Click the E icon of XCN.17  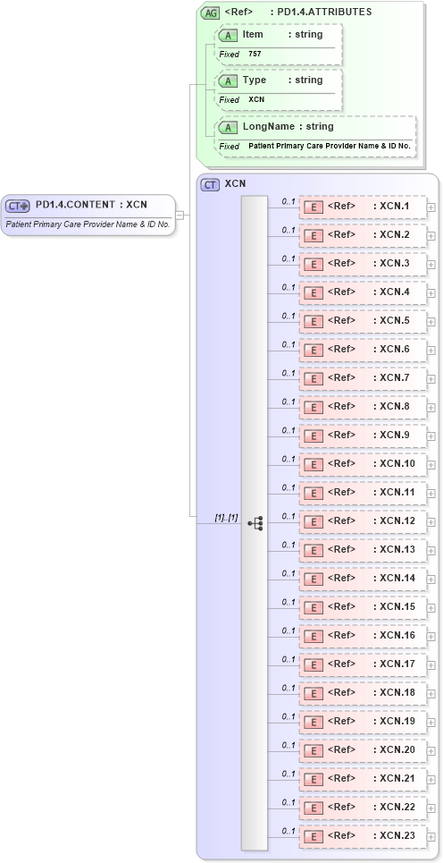coord(313,665)
